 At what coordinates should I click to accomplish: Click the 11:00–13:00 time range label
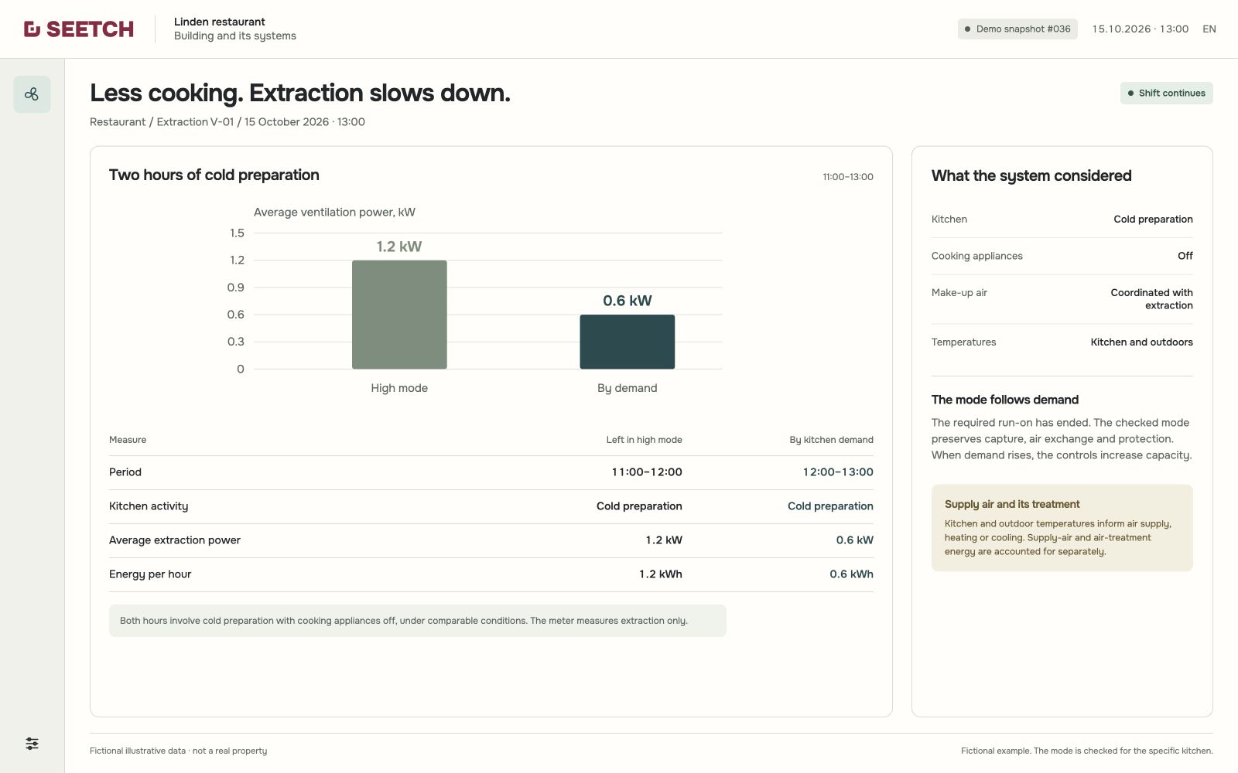[848, 177]
